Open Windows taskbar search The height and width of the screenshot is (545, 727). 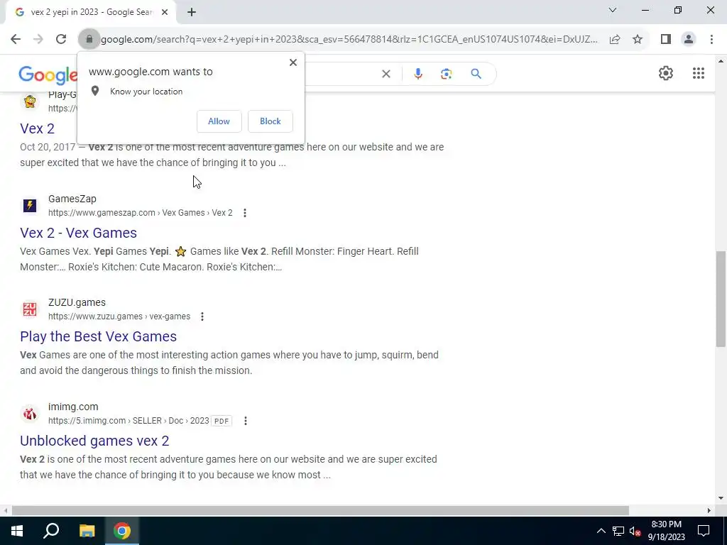pos(51,531)
